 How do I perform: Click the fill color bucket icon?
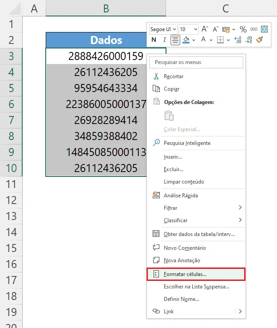coord(186,40)
